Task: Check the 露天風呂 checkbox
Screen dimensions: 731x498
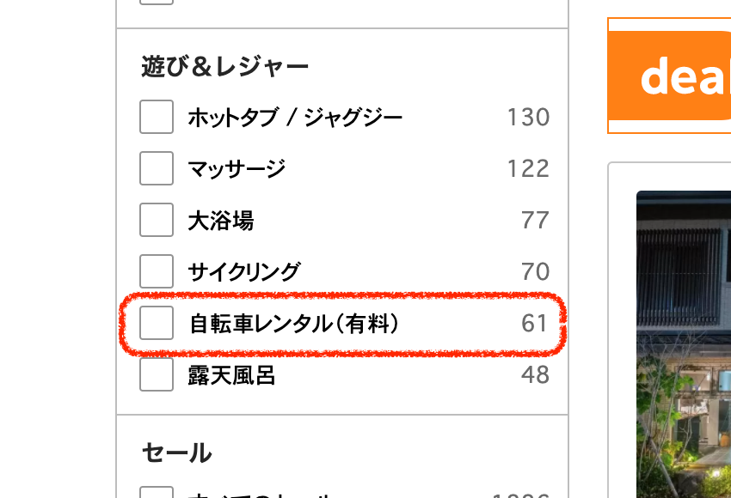Action: tap(157, 374)
